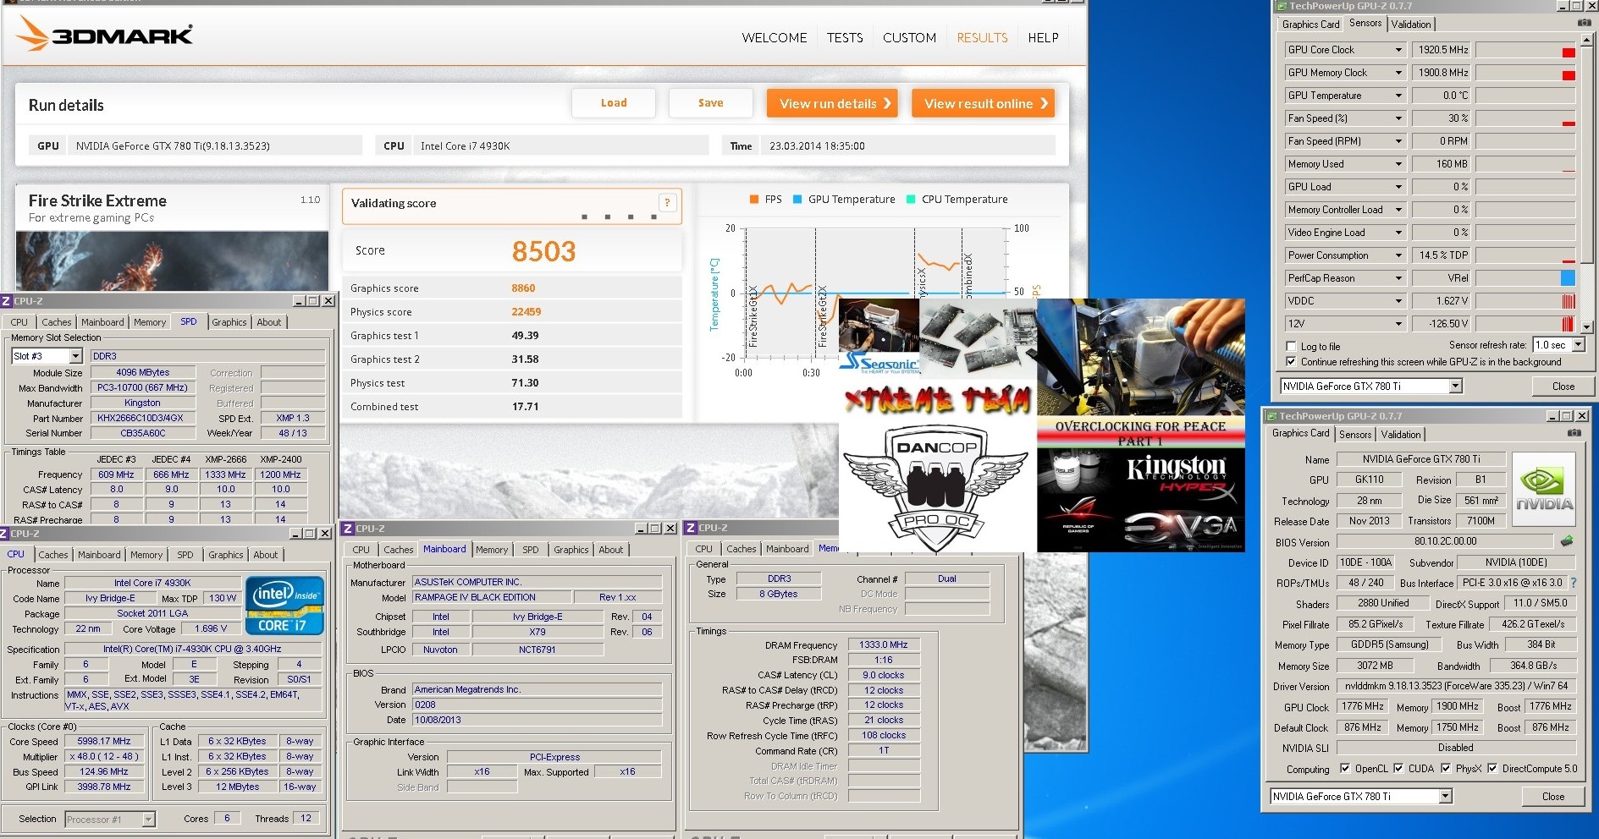Open the Memory Used sensor dropdown

(1398, 164)
